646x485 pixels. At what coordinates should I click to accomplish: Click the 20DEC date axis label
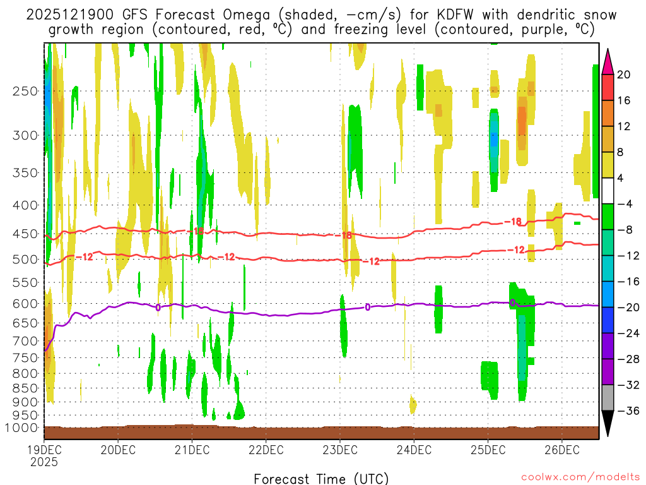pyautogui.click(x=118, y=450)
